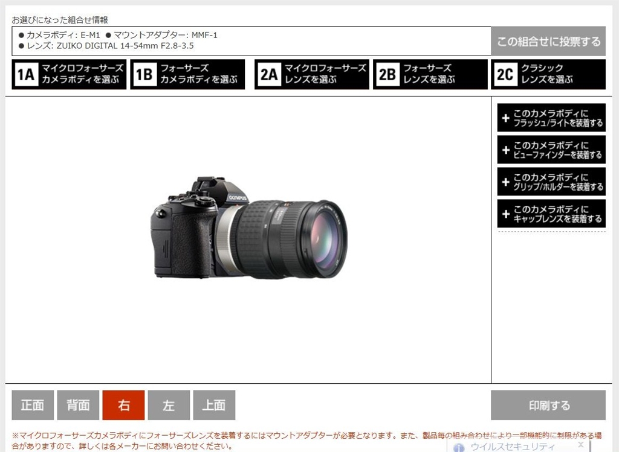
Task: Expand attach grip/holder to camera body option
Action: click(551, 182)
